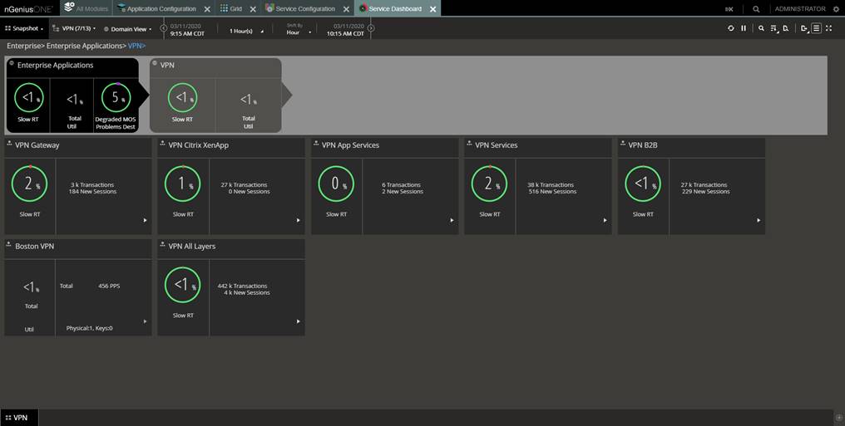845x426 pixels.
Task: Step the time range back with the left arrow
Action: click(x=163, y=28)
